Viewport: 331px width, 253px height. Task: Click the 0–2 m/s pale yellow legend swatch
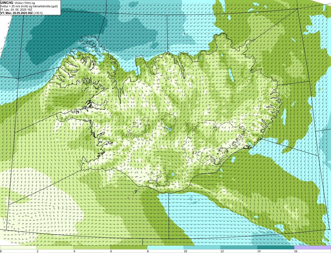coord(18,247)
